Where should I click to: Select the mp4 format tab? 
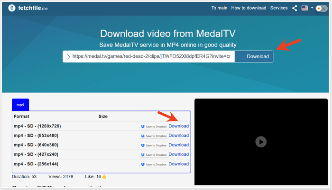[x=20, y=105]
